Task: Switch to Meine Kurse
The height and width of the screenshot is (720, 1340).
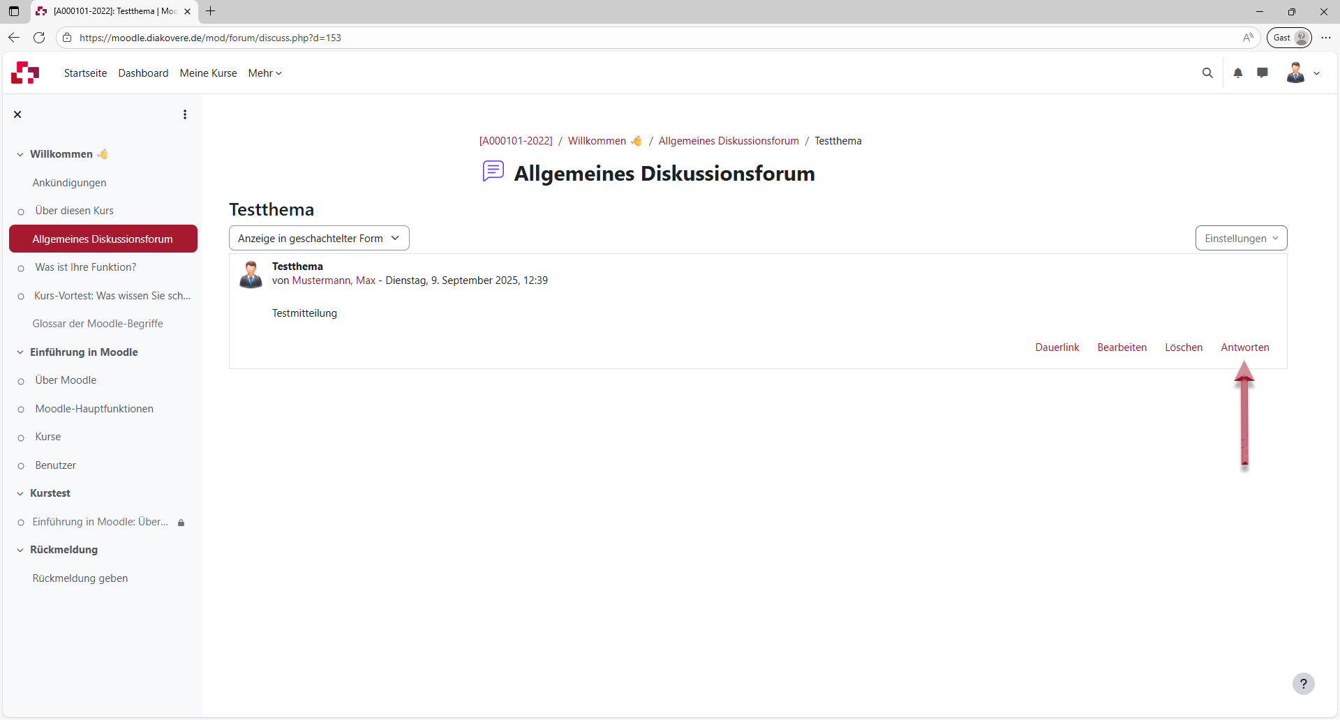Action: 207,73
